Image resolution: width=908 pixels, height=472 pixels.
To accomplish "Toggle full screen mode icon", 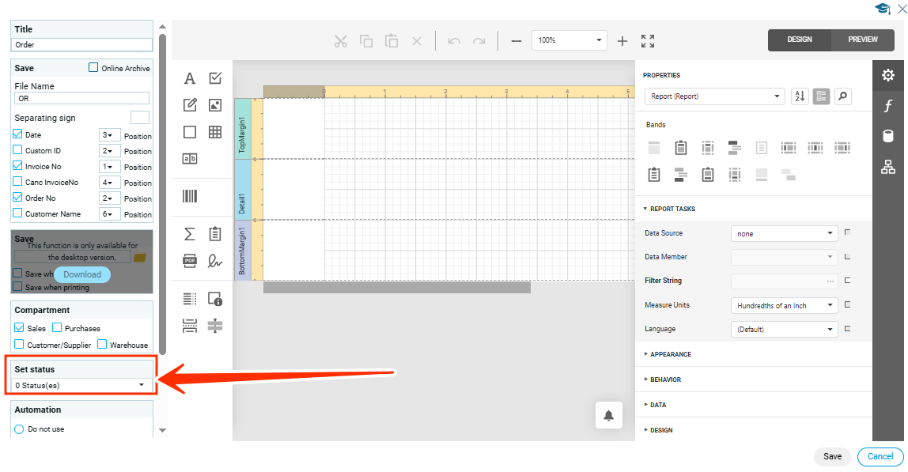I will (648, 41).
